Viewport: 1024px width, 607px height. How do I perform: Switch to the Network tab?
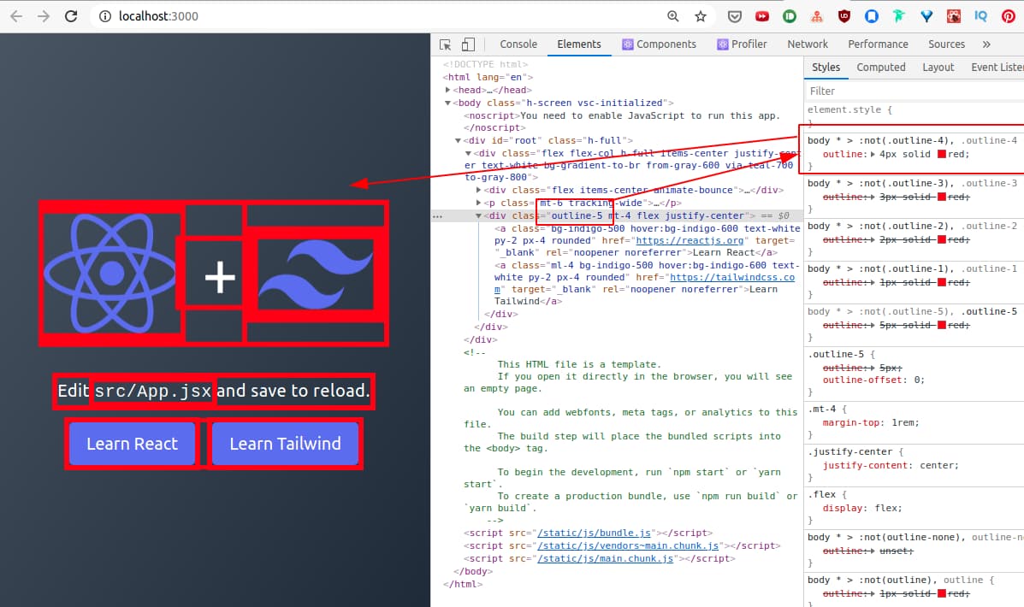pyautogui.click(x=808, y=44)
